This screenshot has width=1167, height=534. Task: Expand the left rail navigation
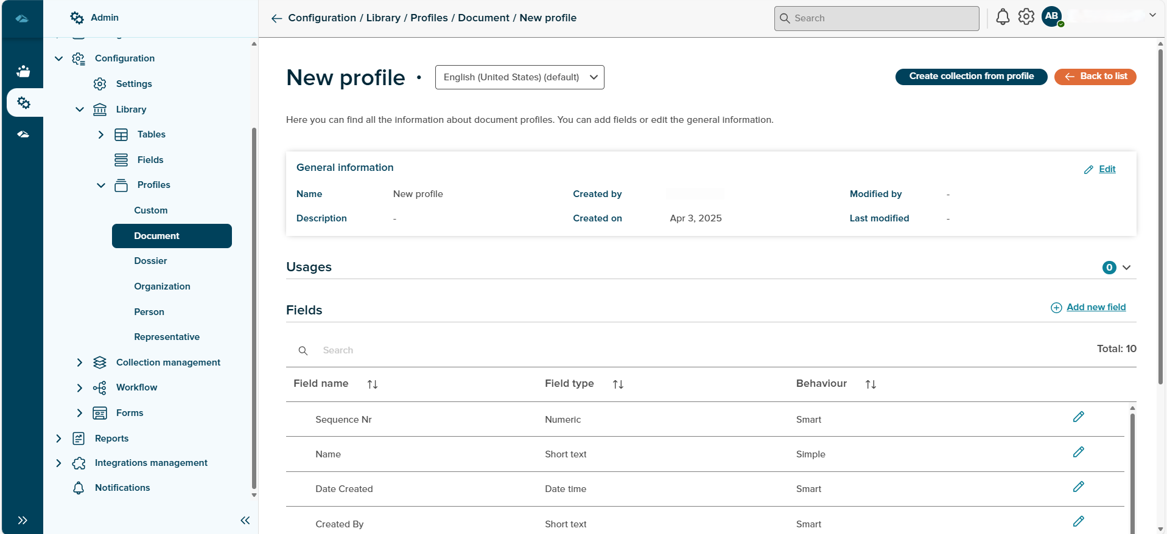(x=23, y=520)
